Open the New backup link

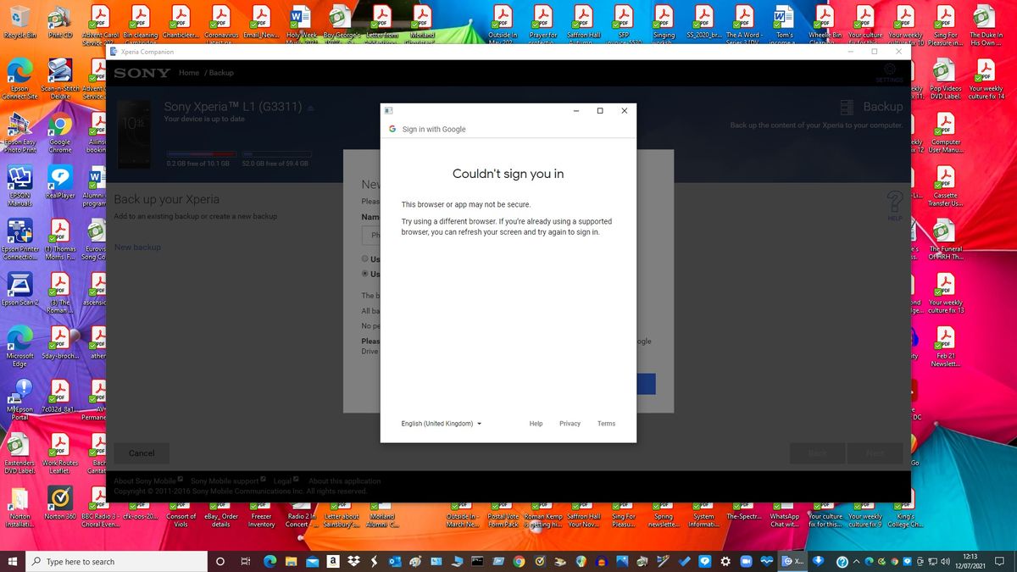click(137, 247)
